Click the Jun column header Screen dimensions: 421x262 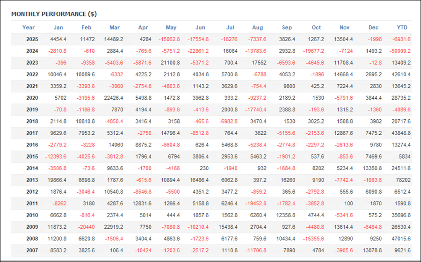pos(200,28)
